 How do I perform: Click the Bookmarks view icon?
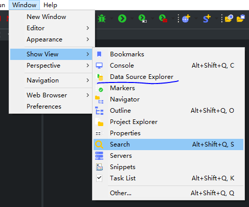(99, 54)
